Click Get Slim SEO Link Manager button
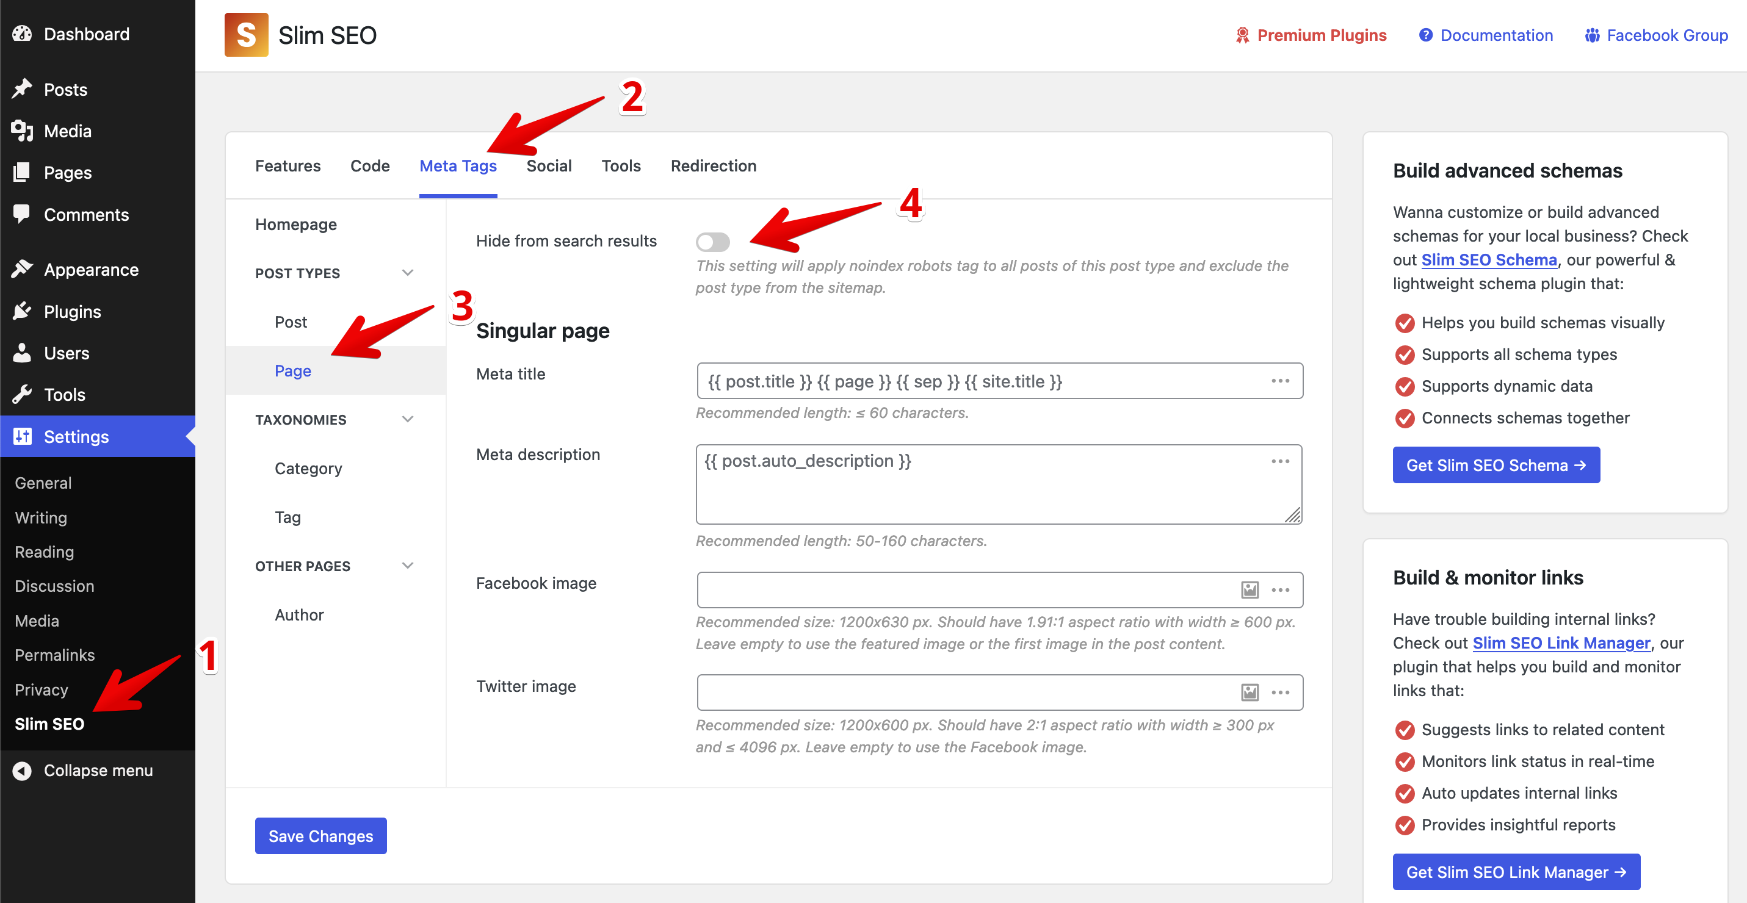1747x903 pixels. click(1516, 872)
